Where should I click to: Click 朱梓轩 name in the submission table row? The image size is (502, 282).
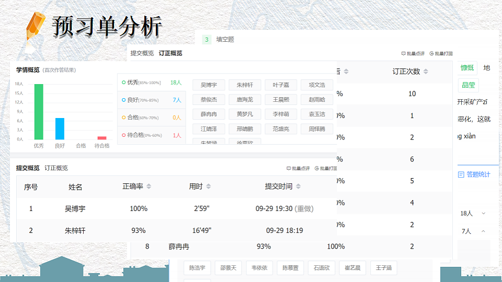click(x=75, y=230)
